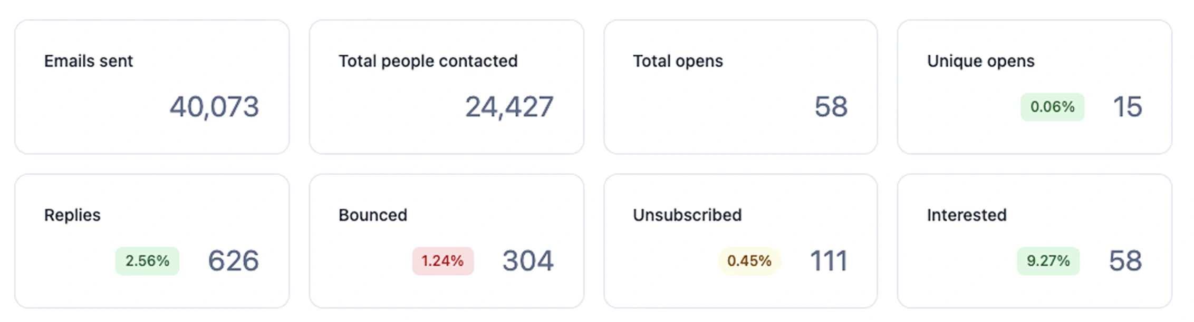Image resolution: width=1194 pixels, height=322 pixels.
Task: Click the 9.27% interested rate badge
Action: pos(1048,261)
